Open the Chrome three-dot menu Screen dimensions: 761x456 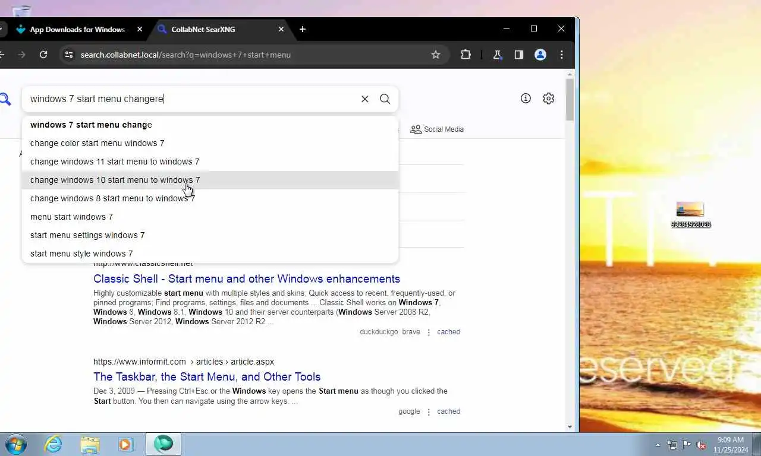562,55
